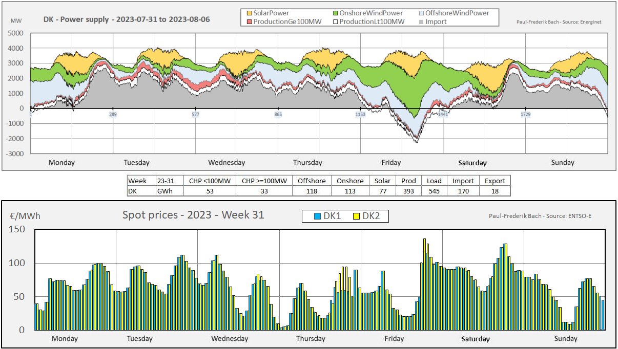Image resolution: width=618 pixels, height=349 pixels.
Task: Click the blue DK1 legend swatch
Action: [318, 216]
